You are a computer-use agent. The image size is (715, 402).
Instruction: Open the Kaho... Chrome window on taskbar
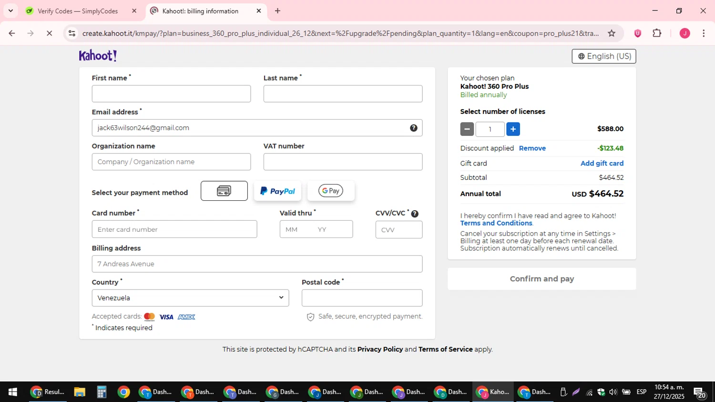[x=493, y=392]
